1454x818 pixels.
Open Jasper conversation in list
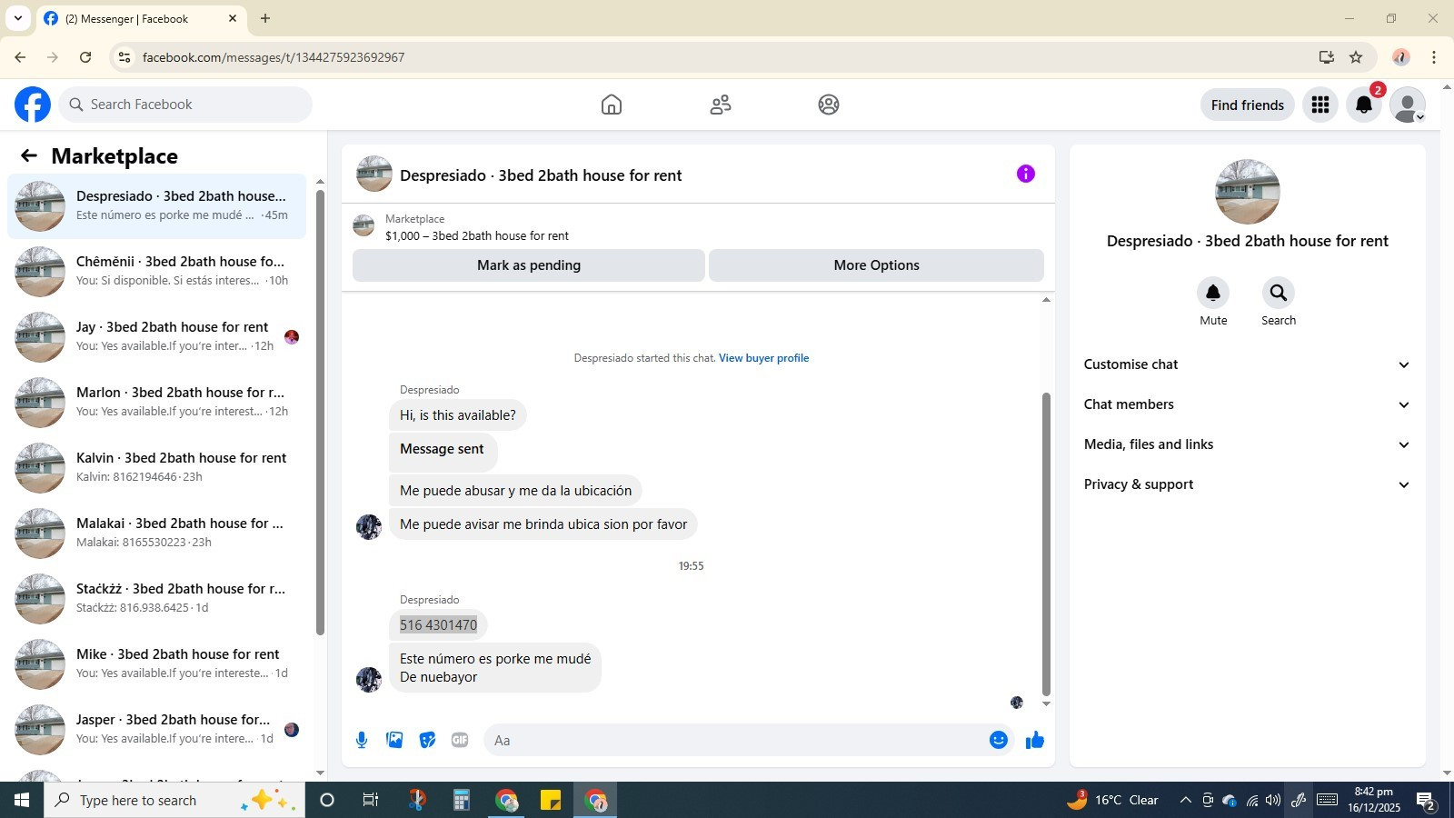[156, 729]
